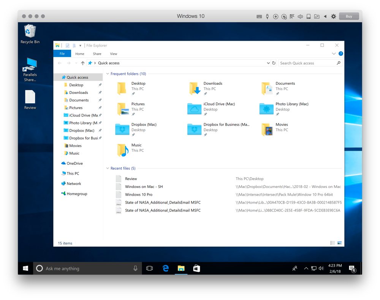Select iCloud Drive (Mac) folder tile
The width and height of the screenshot is (380, 300).
pyautogui.click(x=212, y=109)
